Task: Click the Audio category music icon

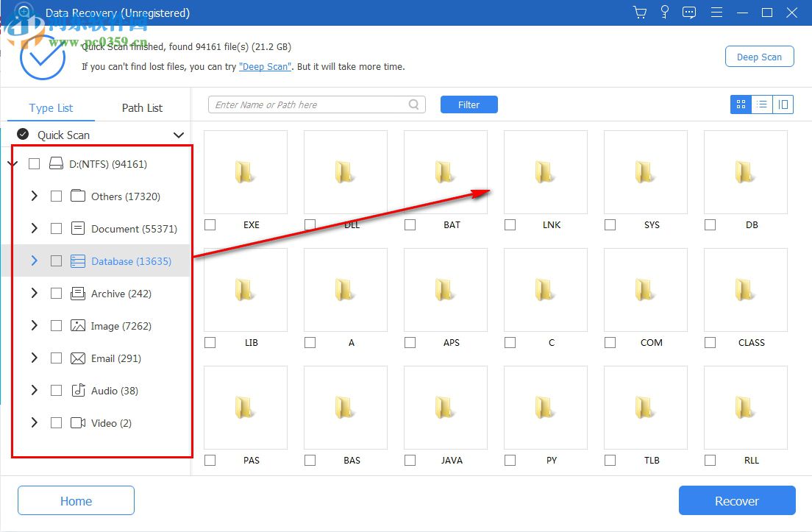Action: [x=78, y=391]
